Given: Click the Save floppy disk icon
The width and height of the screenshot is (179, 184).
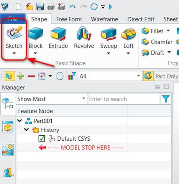Looking at the screenshot, I should pyautogui.click(x=40, y=7).
